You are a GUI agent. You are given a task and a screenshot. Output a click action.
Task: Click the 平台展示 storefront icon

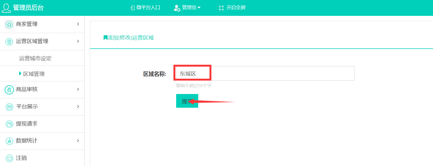click(x=9, y=107)
